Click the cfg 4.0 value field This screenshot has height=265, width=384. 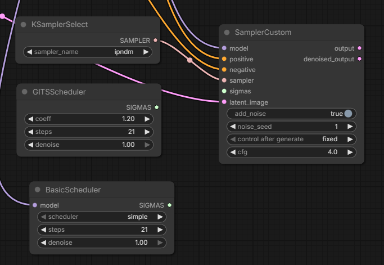[291, 152]
